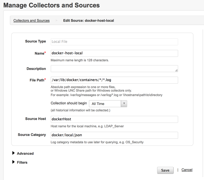The image size is (204, 180).
Task: Click the For example: /var/log/messages help line
Action: tap(106, 95)
